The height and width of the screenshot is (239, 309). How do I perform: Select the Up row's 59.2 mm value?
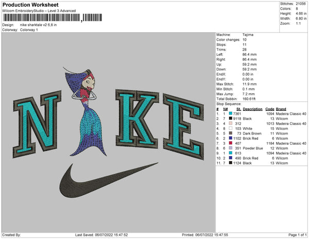pyautogui.click(x=249, y=64)
